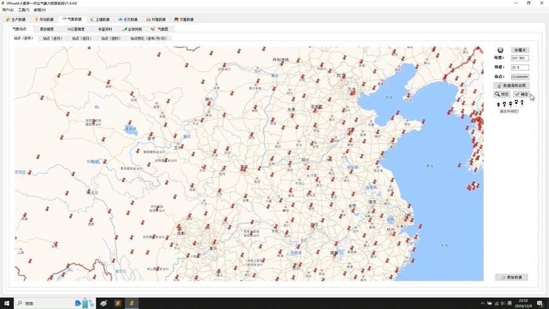Switch to the 10公里精度 sub-tab
The width and height of the screenshot is (549, 309).
75,29
